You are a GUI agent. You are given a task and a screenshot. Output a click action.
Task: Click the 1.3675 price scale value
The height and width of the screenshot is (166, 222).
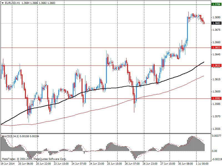216,30
